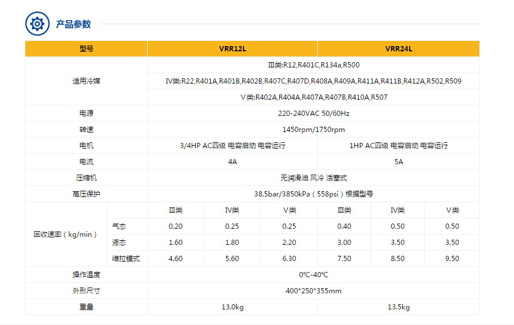The image size is (514, 325).
Task: Click the 压缩机 row label
Action: pyautogui.click(x=86, y=178)
